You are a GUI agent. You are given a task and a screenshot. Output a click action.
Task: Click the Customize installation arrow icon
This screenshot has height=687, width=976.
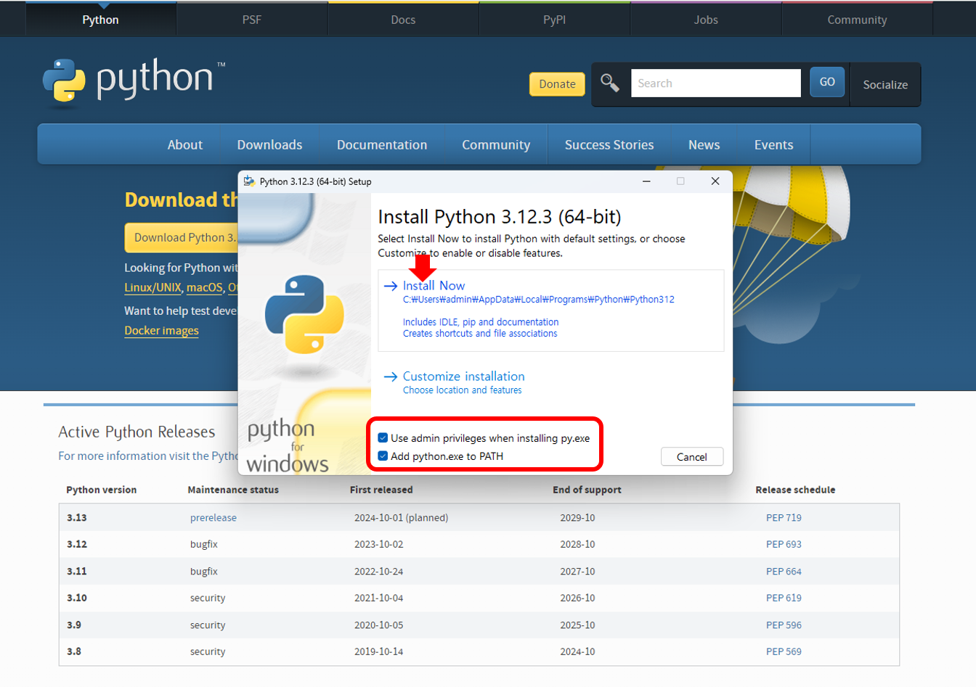(x=391, y=377)
